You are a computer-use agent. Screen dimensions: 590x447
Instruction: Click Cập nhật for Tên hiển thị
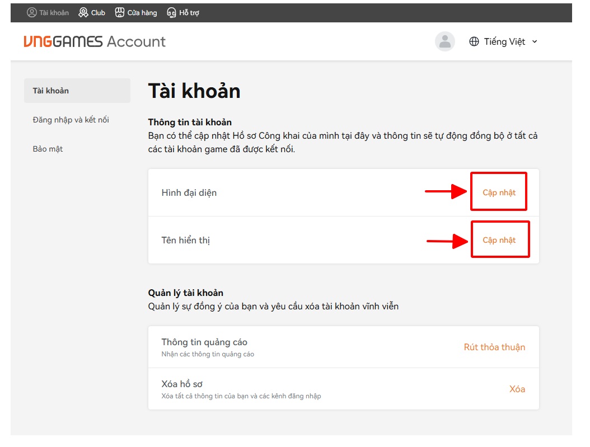click(x=499, y=240)
